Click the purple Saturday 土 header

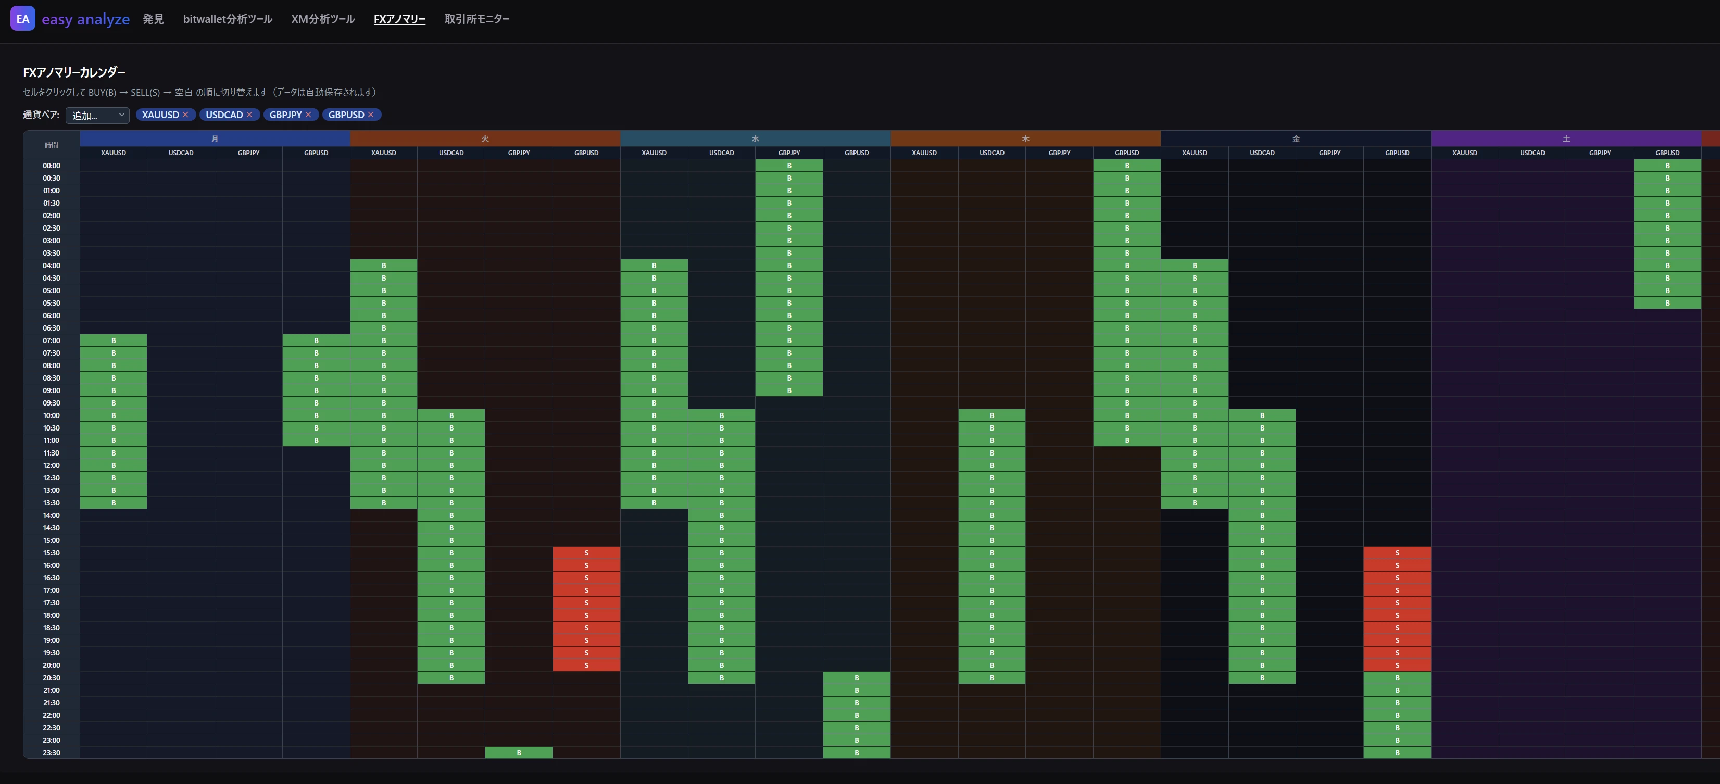coord(1566,139)
